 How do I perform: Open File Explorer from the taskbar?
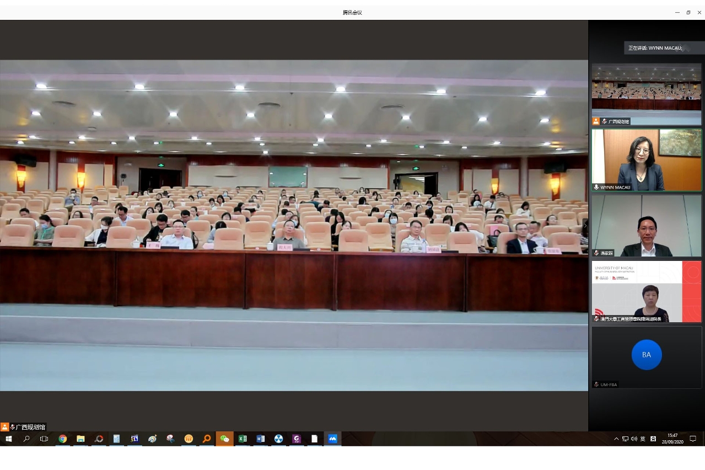80,439
